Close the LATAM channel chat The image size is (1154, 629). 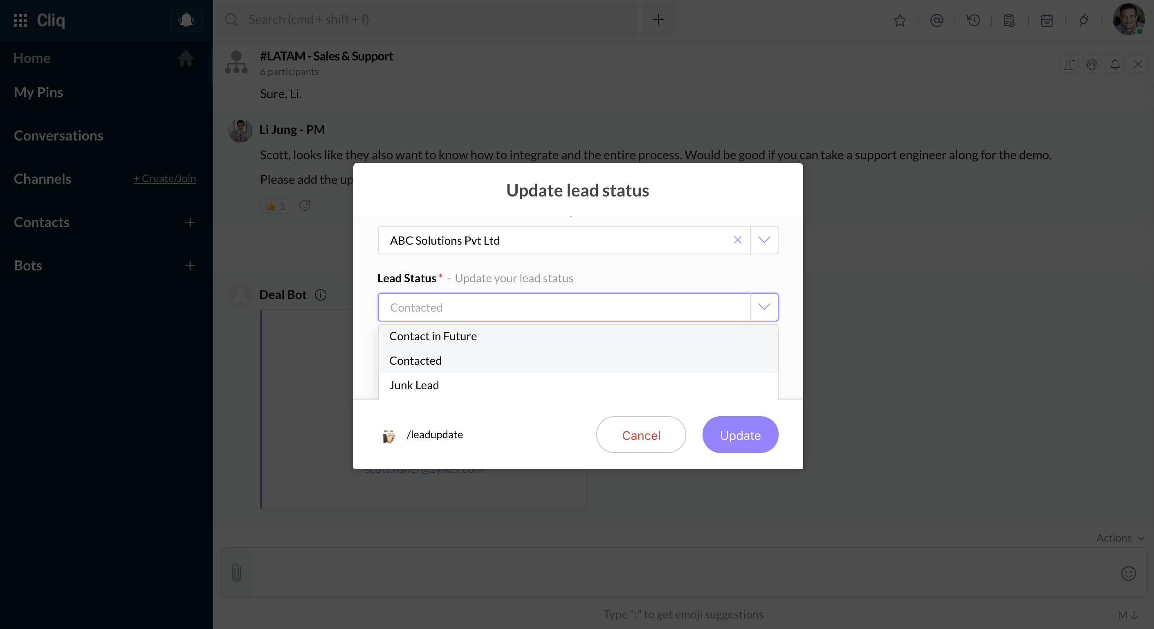(1138, 65)
